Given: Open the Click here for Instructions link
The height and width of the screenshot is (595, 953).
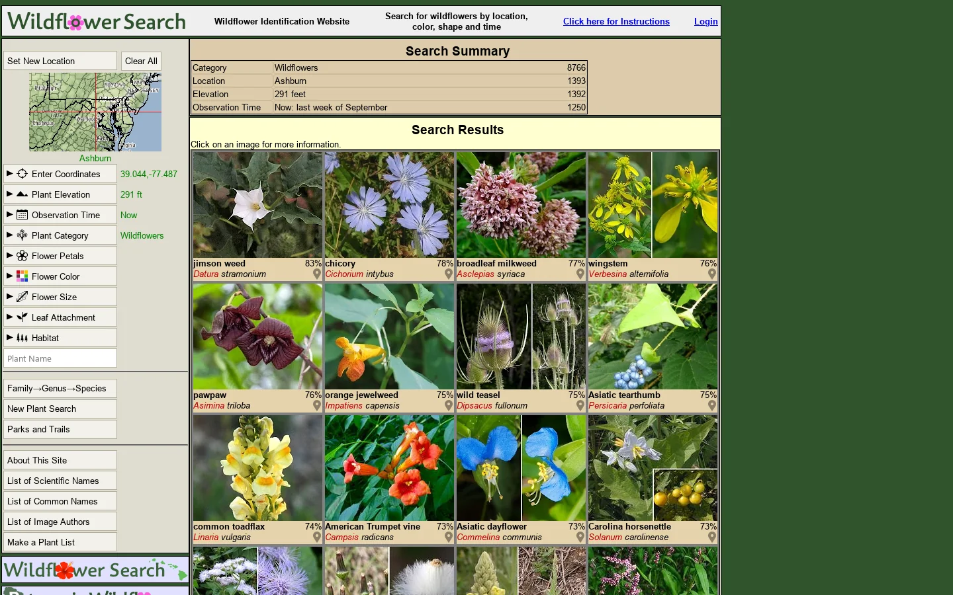Looking at the screenshot, I should [x=616, y=21].
